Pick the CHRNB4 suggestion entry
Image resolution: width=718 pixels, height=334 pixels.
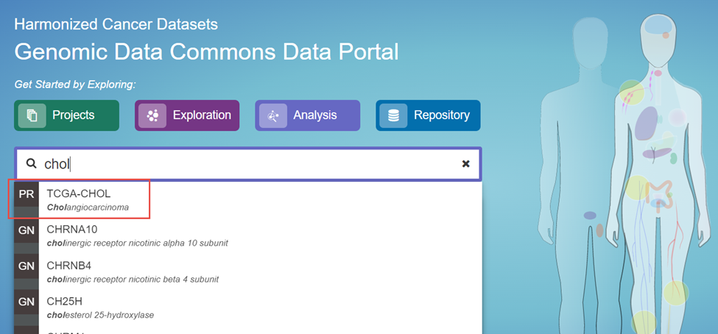[133, 271]
